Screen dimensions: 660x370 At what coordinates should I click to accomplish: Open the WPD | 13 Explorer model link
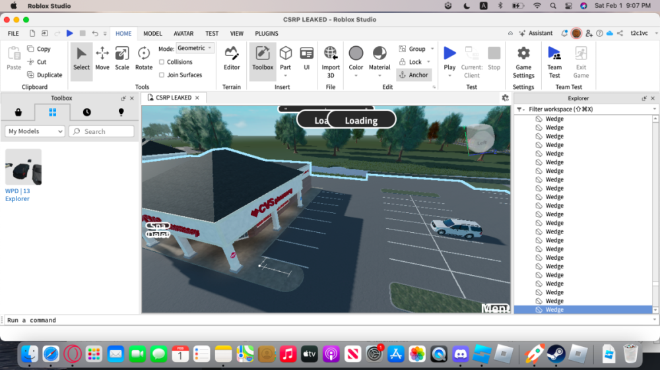[x=17, y=195]
